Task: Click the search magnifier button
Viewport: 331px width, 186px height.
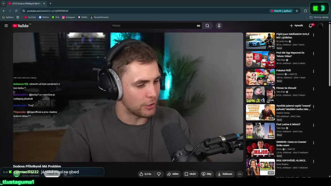Action: click(x=207, y=26)
